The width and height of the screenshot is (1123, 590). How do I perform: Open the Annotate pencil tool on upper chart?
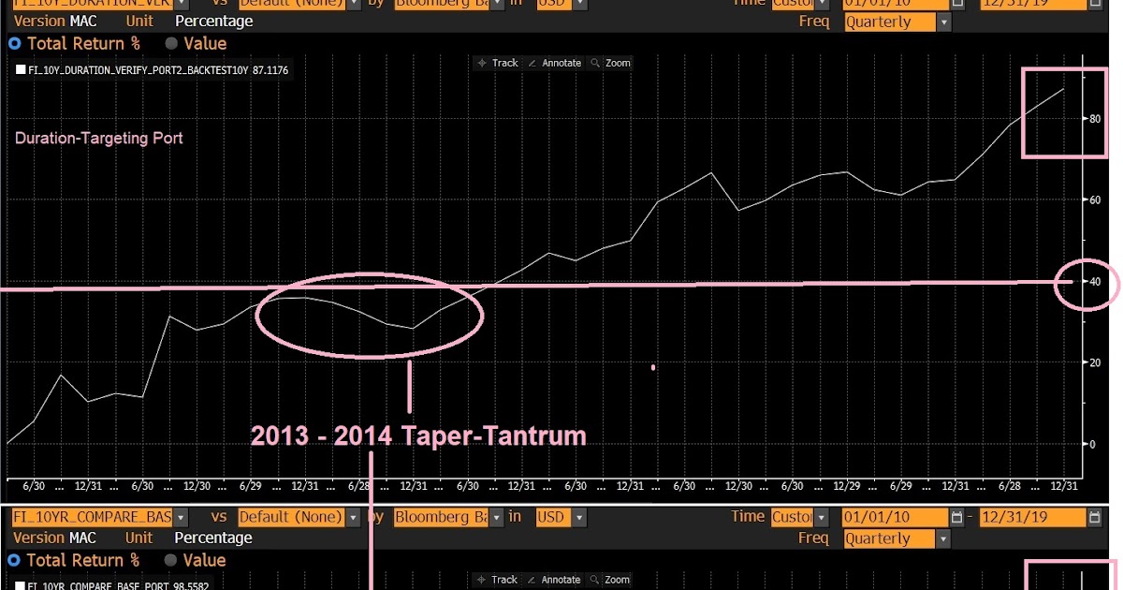[x=556, y=63]
